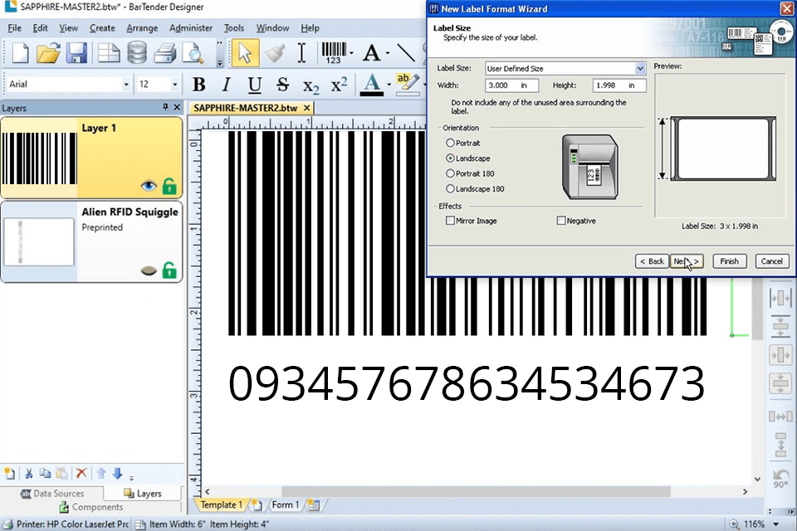Show the Alien RFID Squiggle layer
This screenshot has width=797, height=531.
tap(149, 270)
